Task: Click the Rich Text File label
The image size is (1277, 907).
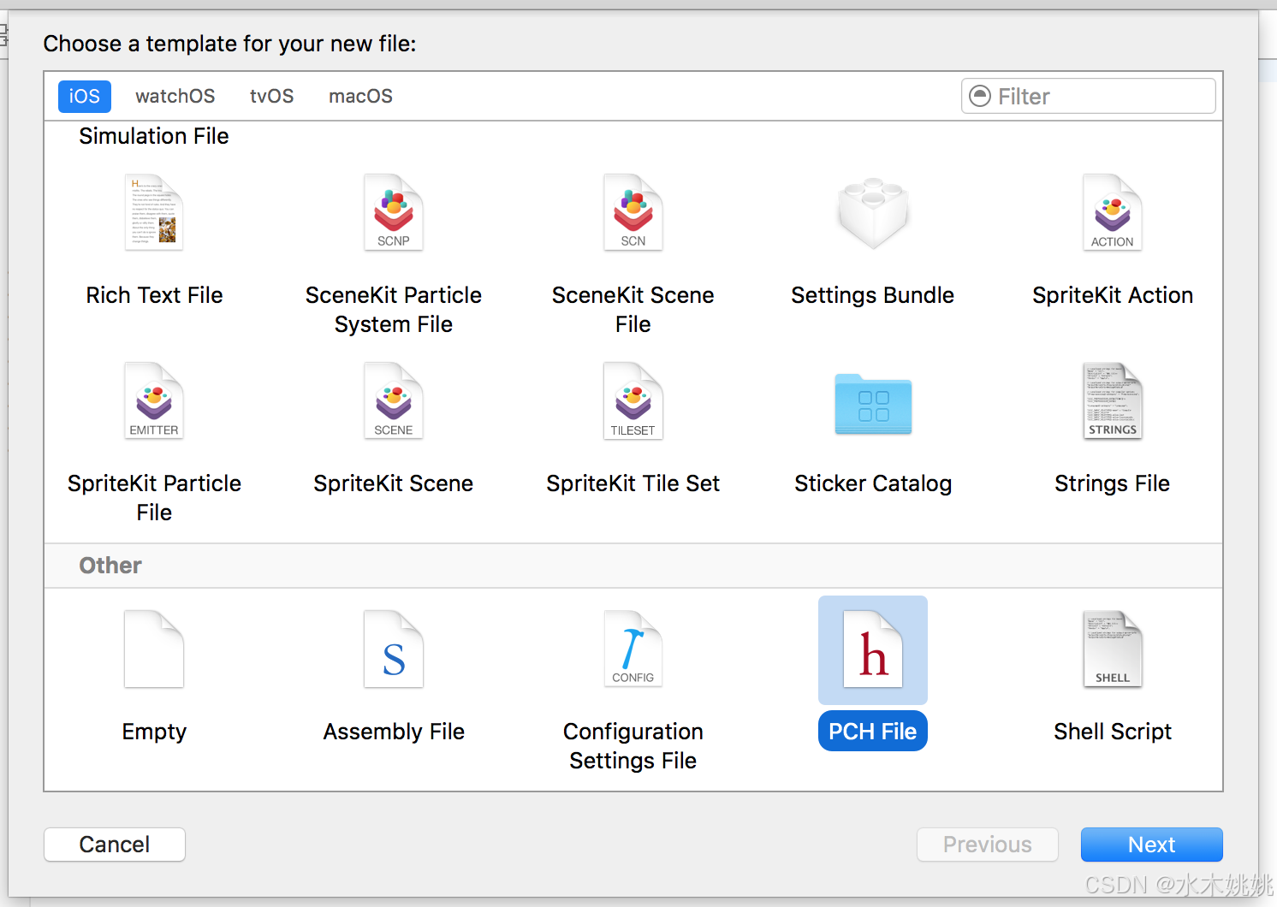Action: tap(154, 295)
